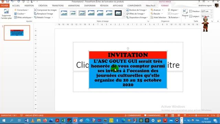Switch to the Nitro Pro 8 tab

(151, 6)
